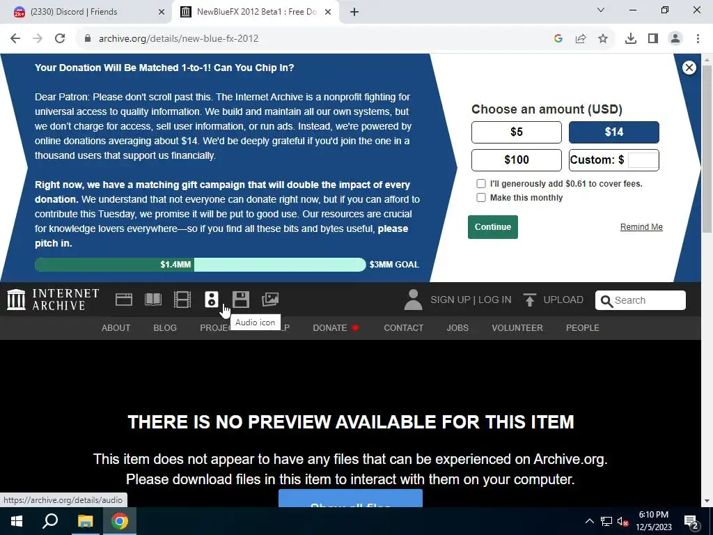Open the Images icon in the Archive navbar
Viewport: 713px width, 535px height.
coord(270,300)
